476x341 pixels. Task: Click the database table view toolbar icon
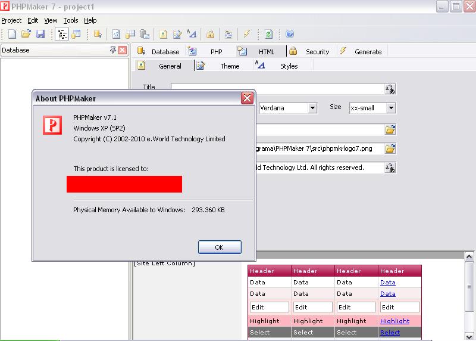coord(76,34)
